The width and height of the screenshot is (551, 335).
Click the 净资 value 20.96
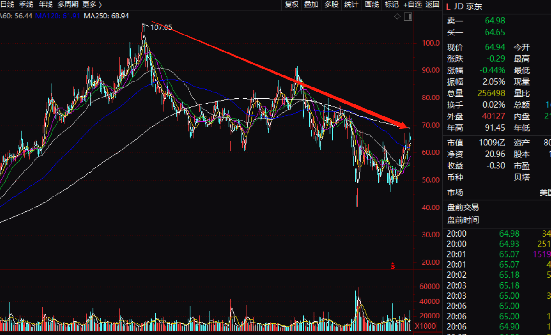point(495,154)
